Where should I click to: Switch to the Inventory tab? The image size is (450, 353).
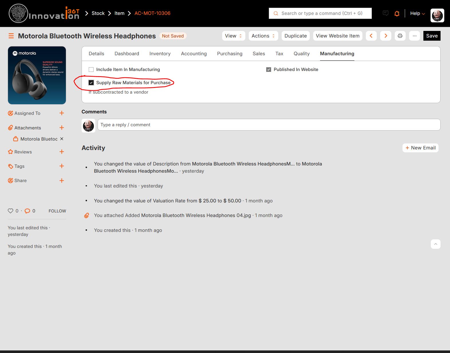point(160,54)
